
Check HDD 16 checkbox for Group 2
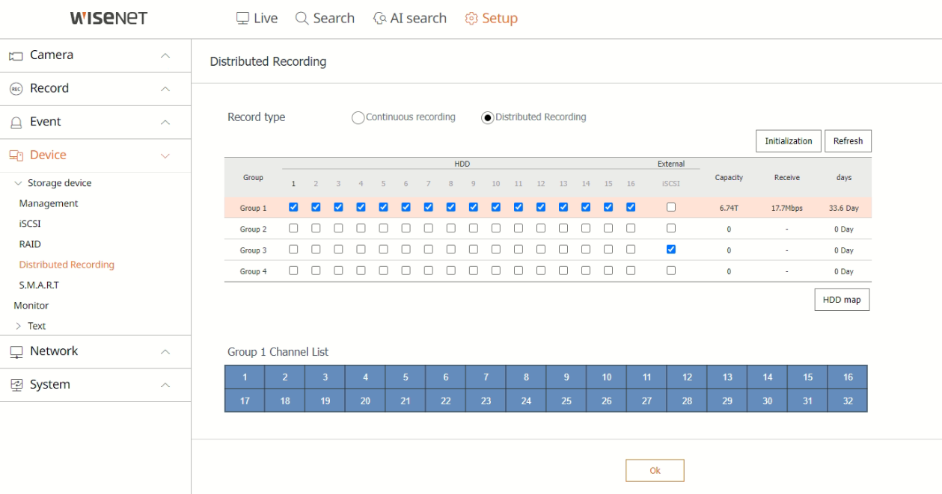[631, 228]
